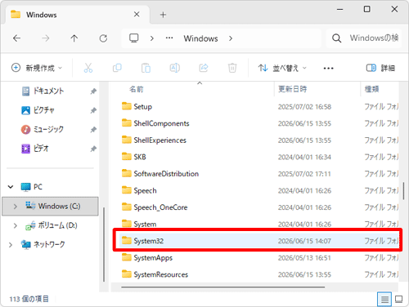Screen dimensions: 409x307
Task: Click the Delete trash icon
Action: tap(232, 68)
